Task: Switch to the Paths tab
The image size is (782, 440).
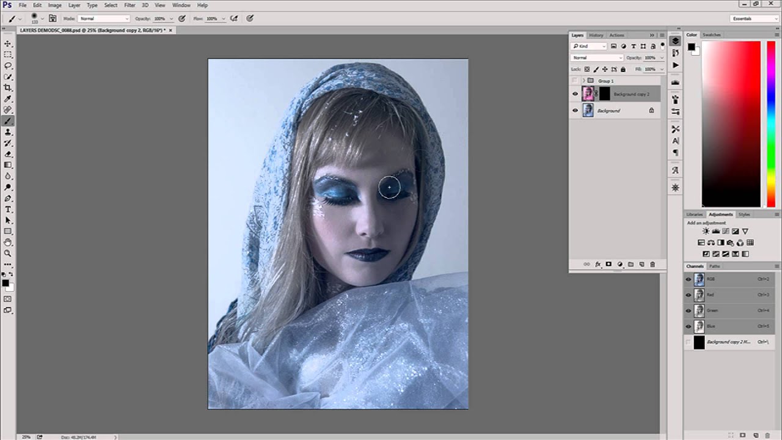Action: (x=714, y=266)
